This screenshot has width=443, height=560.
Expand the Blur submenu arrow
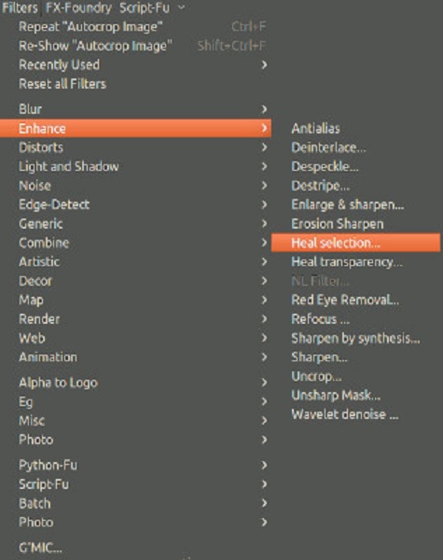(264, 109)
